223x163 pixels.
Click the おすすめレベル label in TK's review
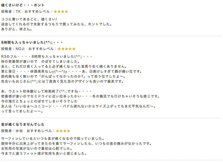[37, 12]
